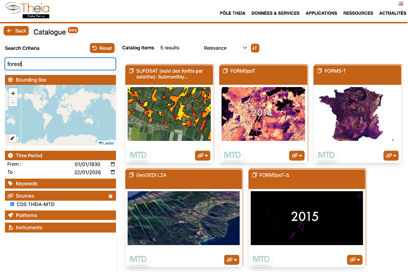Open the Relevance sorting dropdown
408x272 pixels.
point(225,48)
